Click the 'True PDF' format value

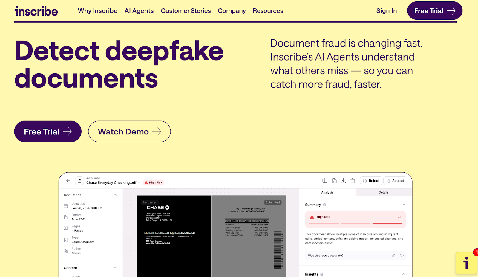(x=78, y=219)
